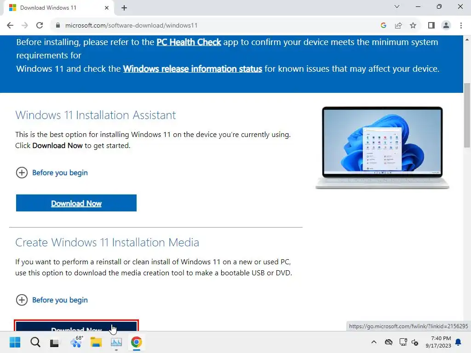Viewport: 471px width, 353px height.
Task: Reload the Download Windows 11 page
Action: [40, 26]
